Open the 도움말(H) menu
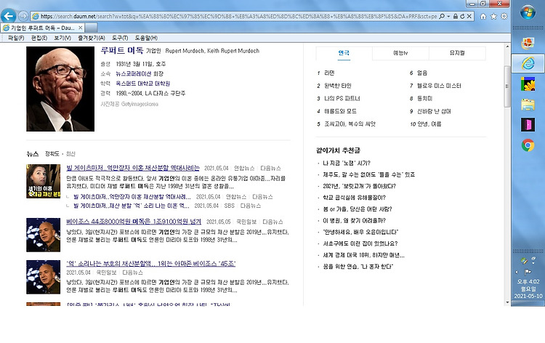The width and height of the screenshot is (545, 343). (146, 38)
